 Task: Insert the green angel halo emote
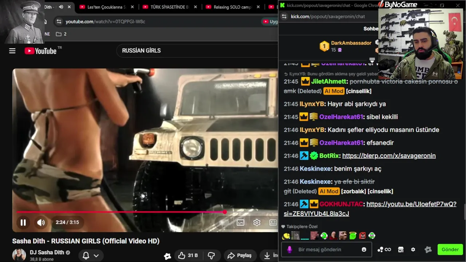tap(352, 236)
